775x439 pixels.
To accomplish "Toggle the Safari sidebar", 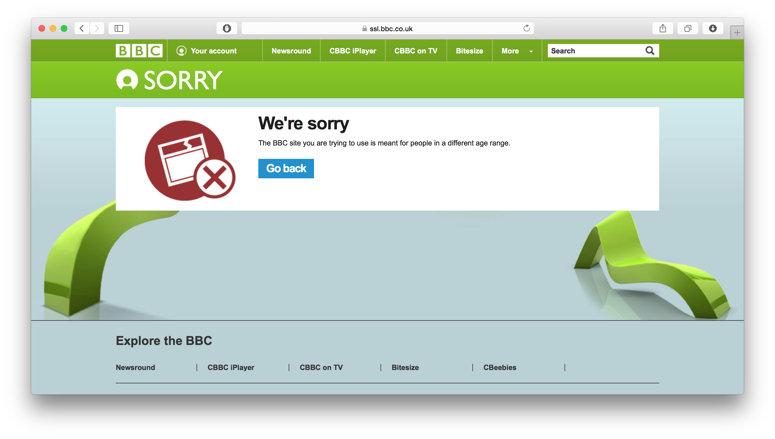I will (119, 28).
